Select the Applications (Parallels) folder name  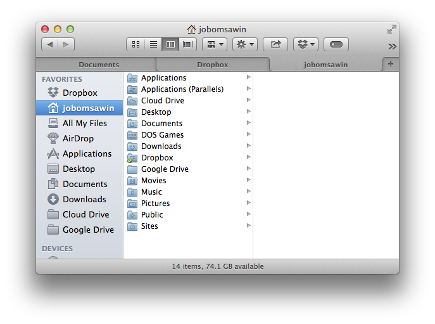tap(182, 89)
